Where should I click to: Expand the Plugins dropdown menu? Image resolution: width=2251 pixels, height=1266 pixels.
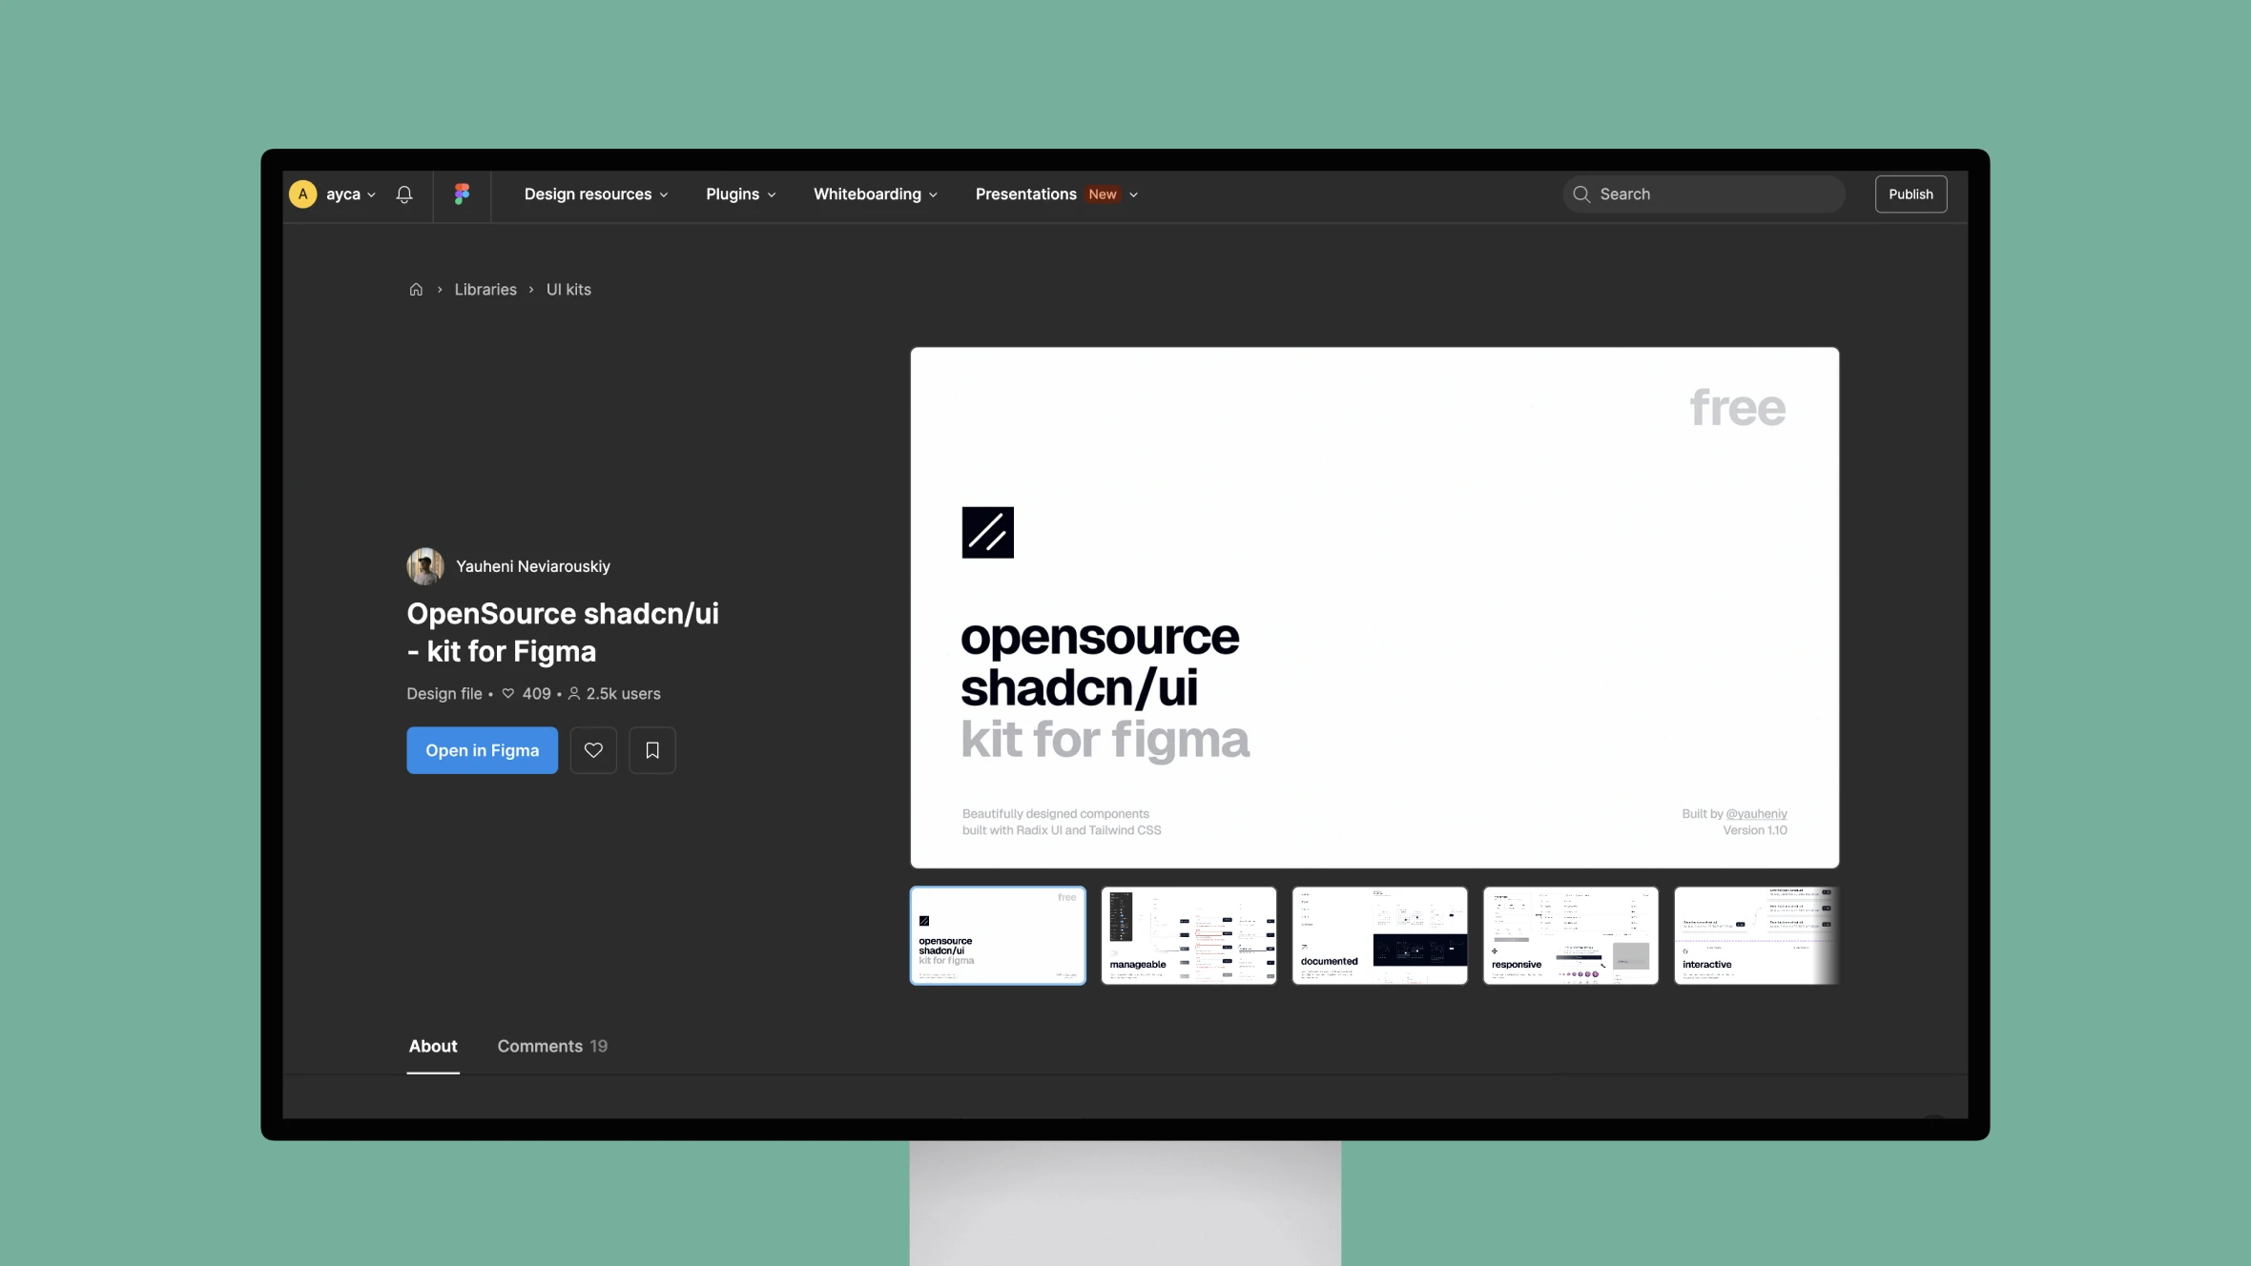(x=740, y=194)
